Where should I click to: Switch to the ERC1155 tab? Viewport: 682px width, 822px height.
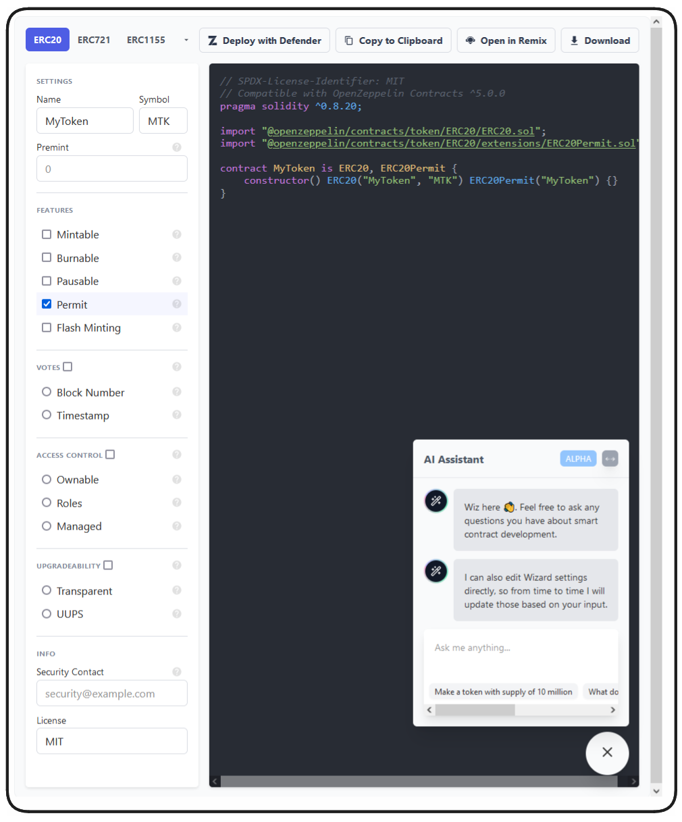pos(146,40)
